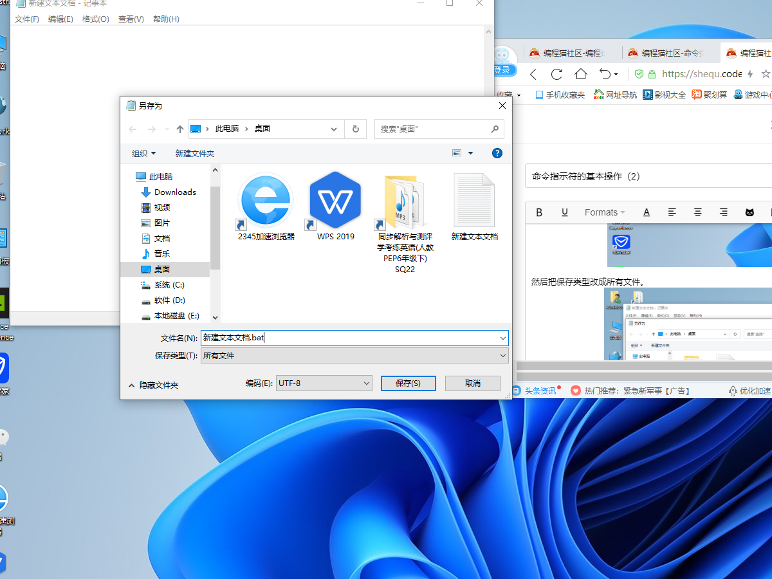Open the 手机收藏夹 bookmark

point(560,95)
